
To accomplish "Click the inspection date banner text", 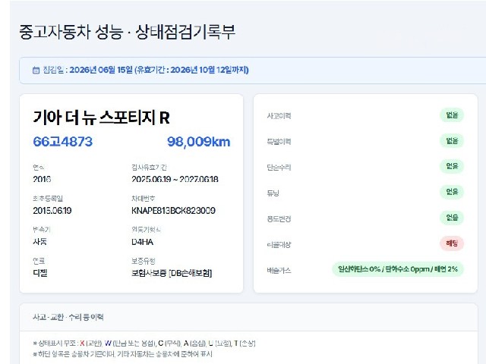I will (x=146, y=70).
